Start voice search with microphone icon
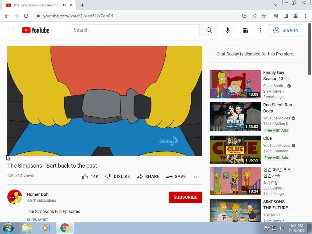Image resolution: width=312 pixels, height=234 pixels. 227,30
